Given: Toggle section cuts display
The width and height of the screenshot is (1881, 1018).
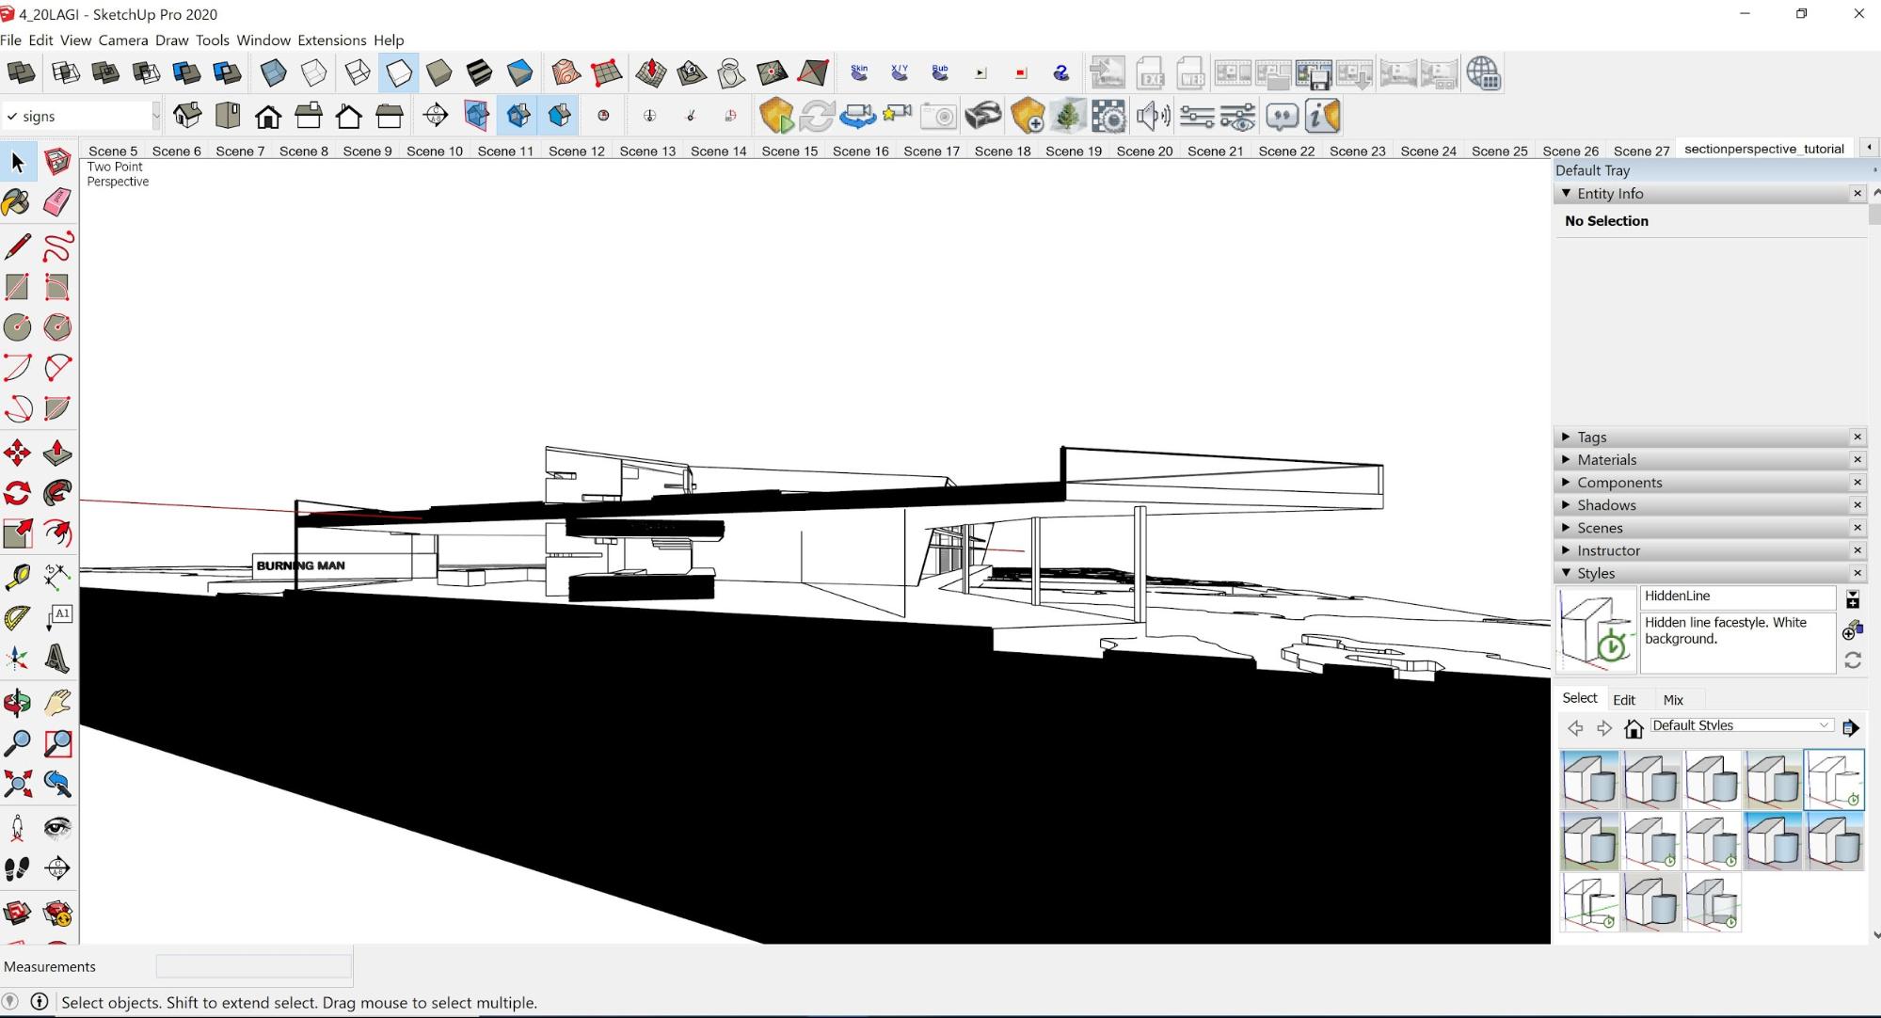Looking at the screenshot, I should pyautogui.click(x=518, y=116).
